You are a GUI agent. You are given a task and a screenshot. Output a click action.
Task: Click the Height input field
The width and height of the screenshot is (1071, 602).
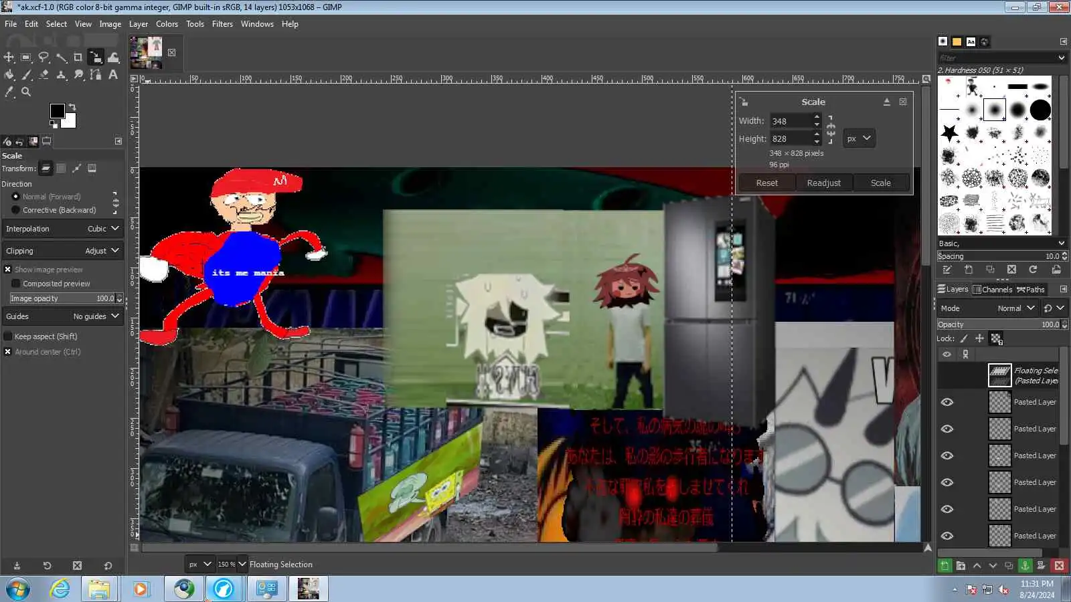[791, 138]
